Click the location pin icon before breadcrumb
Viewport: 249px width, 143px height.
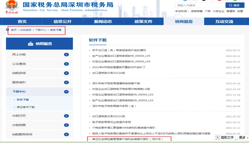7,30
